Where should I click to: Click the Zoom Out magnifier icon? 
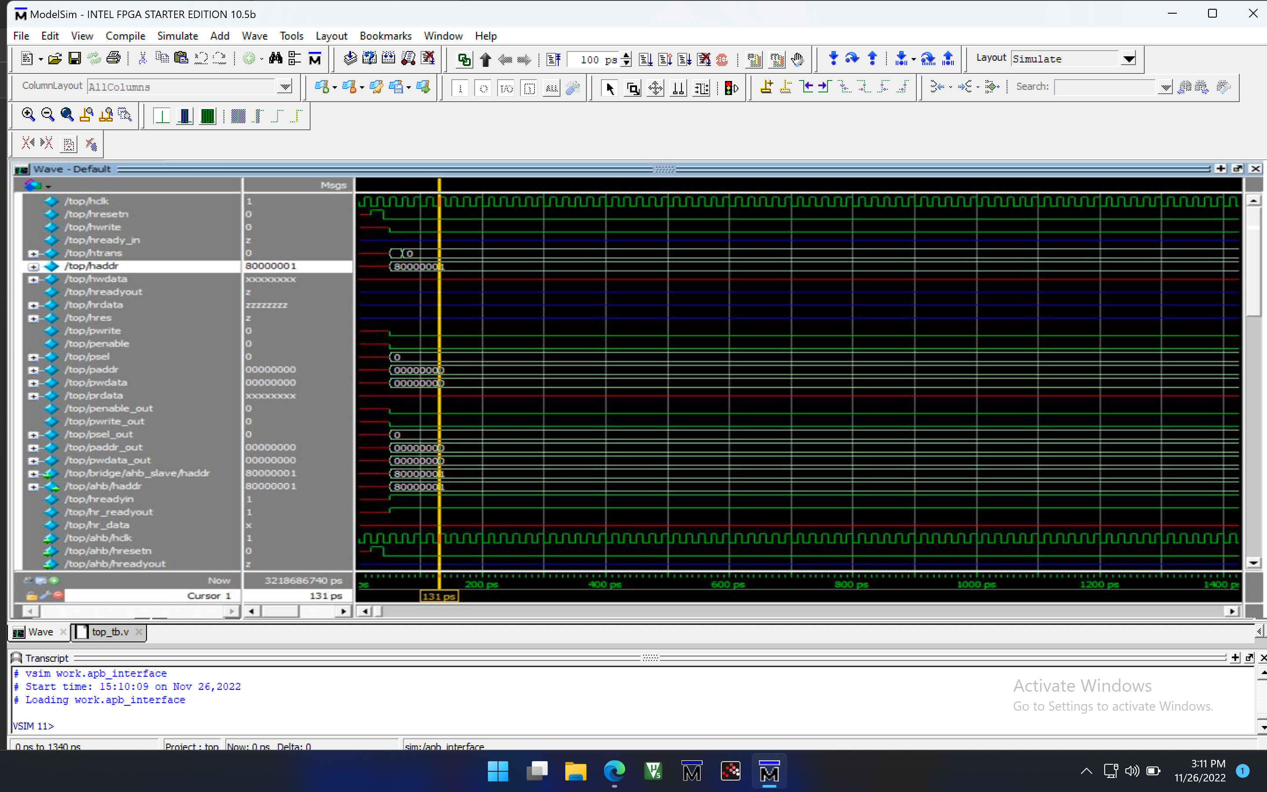pyautogui.click(x=48, y=115)
